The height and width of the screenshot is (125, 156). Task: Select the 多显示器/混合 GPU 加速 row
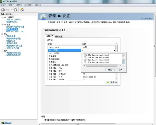click(x=64, y=65)
